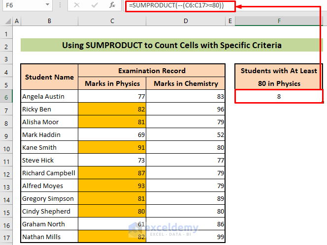Select column A header

click(17, 21)
